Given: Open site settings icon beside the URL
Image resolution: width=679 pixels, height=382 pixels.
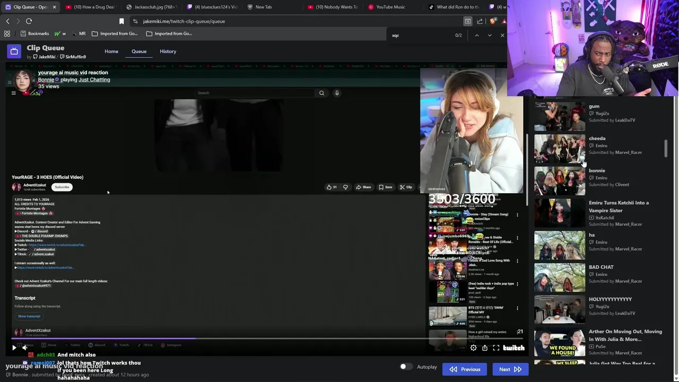Looking at the screenshot, I should point(135,21).
